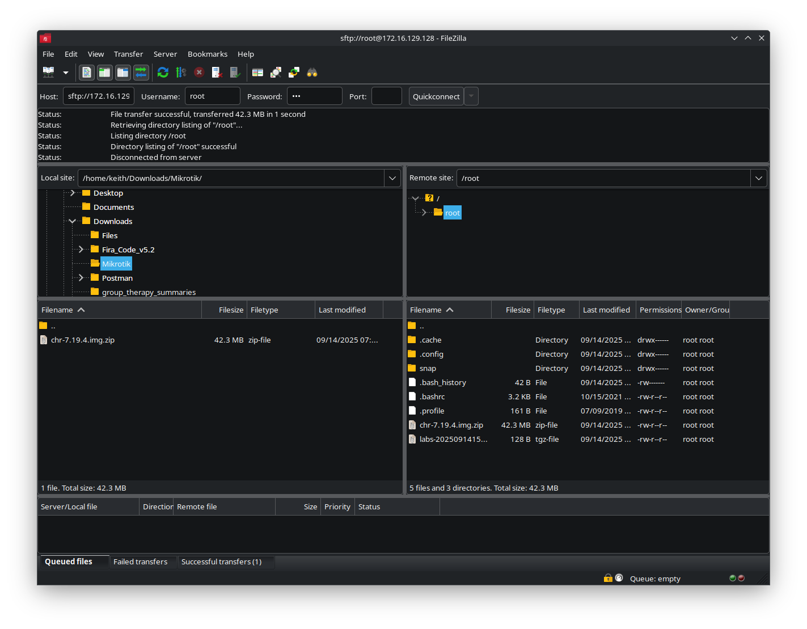Toggle directory comparison
The width and height of the screenshot is (807, 629).
click(276, 72)
